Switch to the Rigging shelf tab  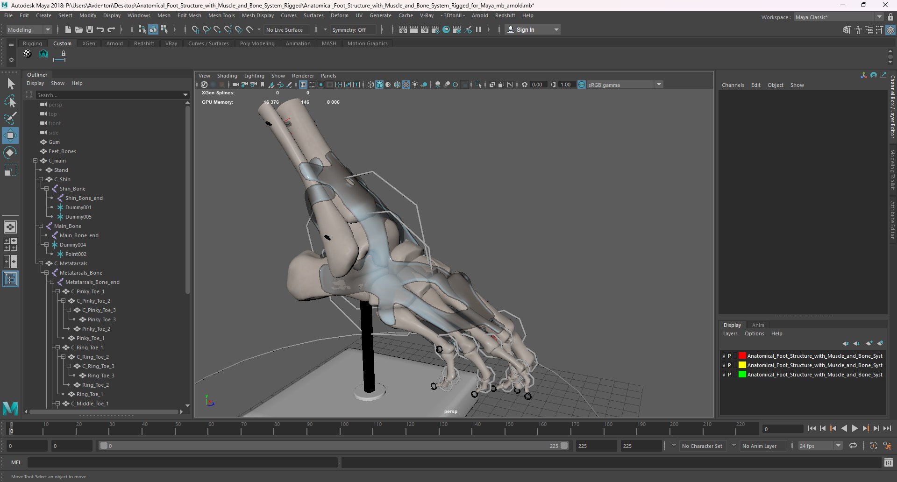[32, 43]
